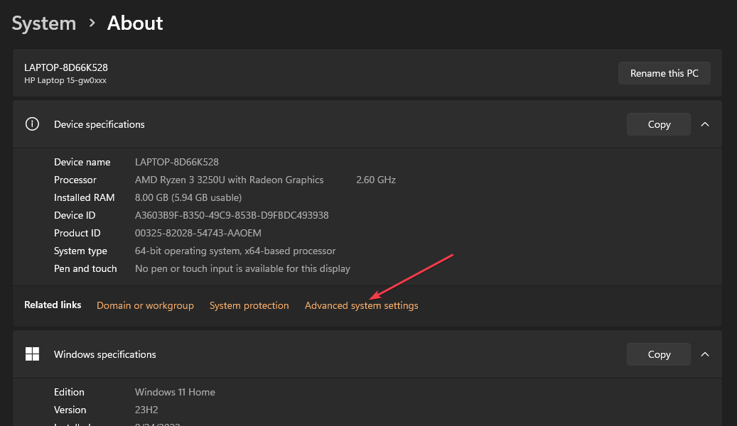Open Advanced system settings link
The height and width of the screenshot is (426, 737).
pos(361,305)
